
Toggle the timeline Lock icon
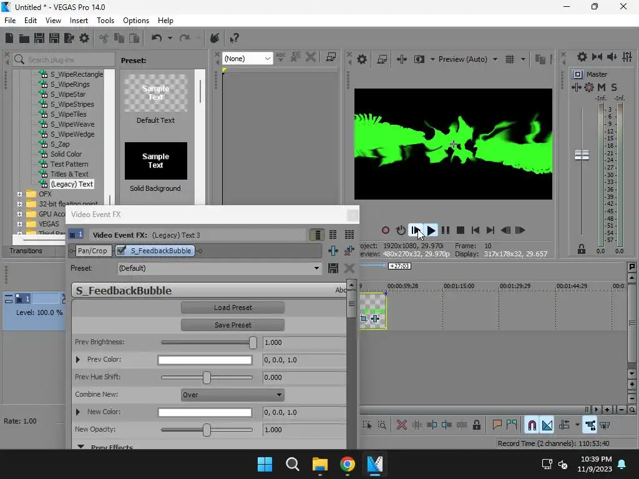(476, 425)
